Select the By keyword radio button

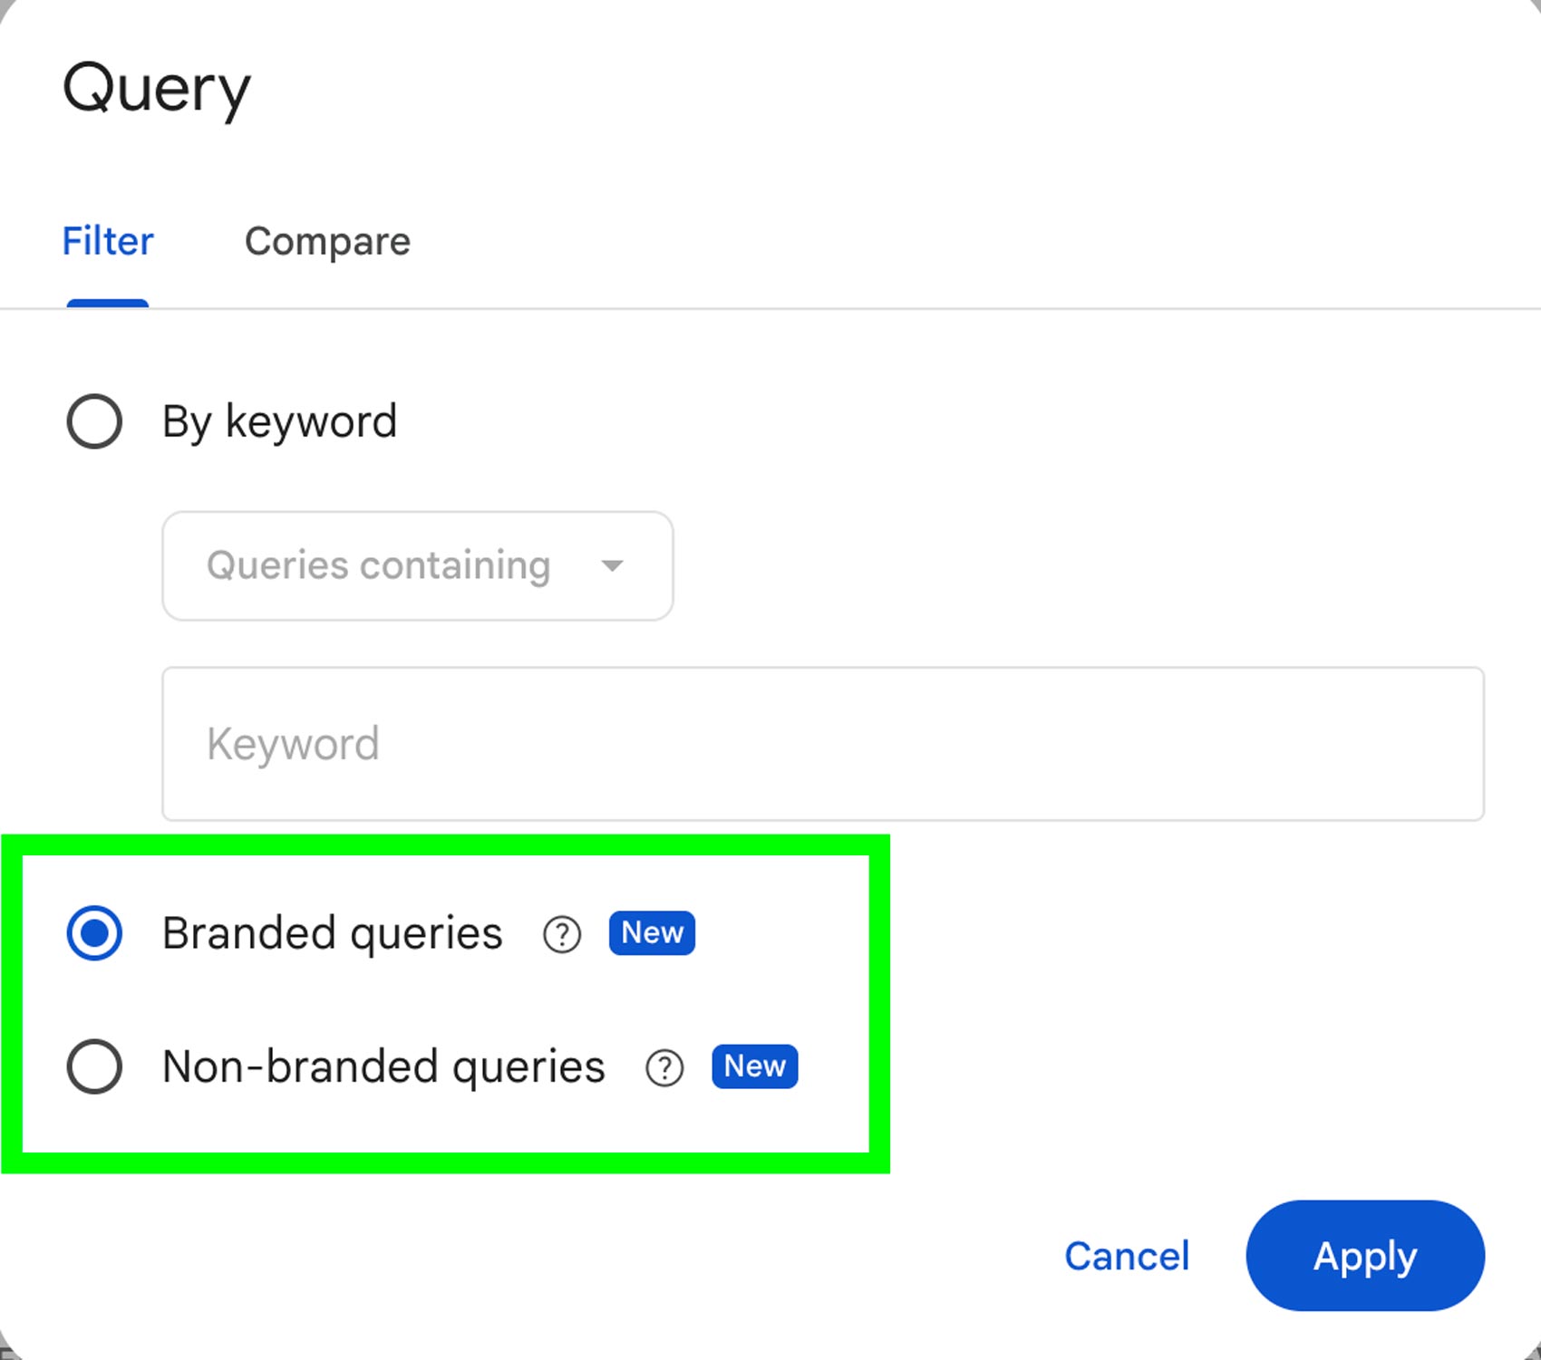pos(94,421)
